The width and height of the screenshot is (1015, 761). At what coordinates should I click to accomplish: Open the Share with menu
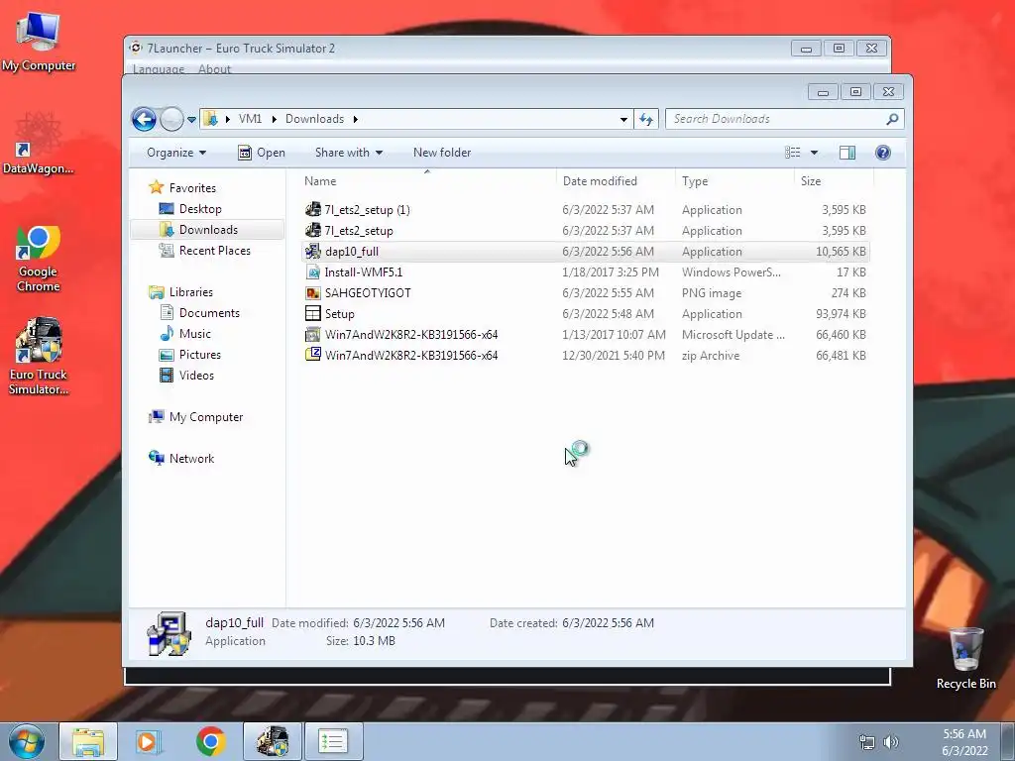click(348, 153)
